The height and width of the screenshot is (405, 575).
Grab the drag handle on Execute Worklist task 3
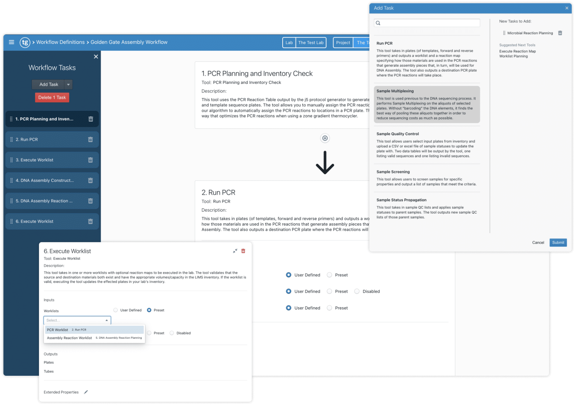tap(11, 160)
